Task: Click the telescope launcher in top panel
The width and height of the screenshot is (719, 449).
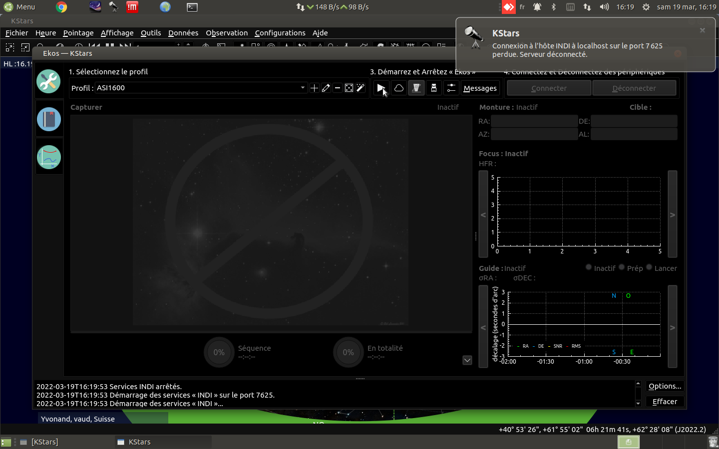Action: (113, 7)
